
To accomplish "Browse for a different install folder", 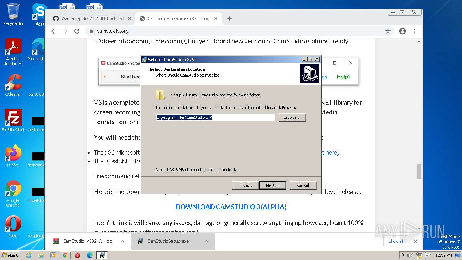I will pyautogui.click(x=292, y=117).
